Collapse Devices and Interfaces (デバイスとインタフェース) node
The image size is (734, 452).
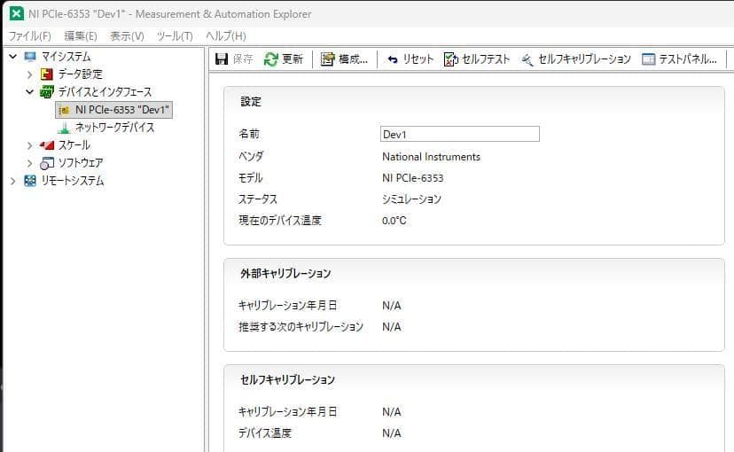point(29,91)
